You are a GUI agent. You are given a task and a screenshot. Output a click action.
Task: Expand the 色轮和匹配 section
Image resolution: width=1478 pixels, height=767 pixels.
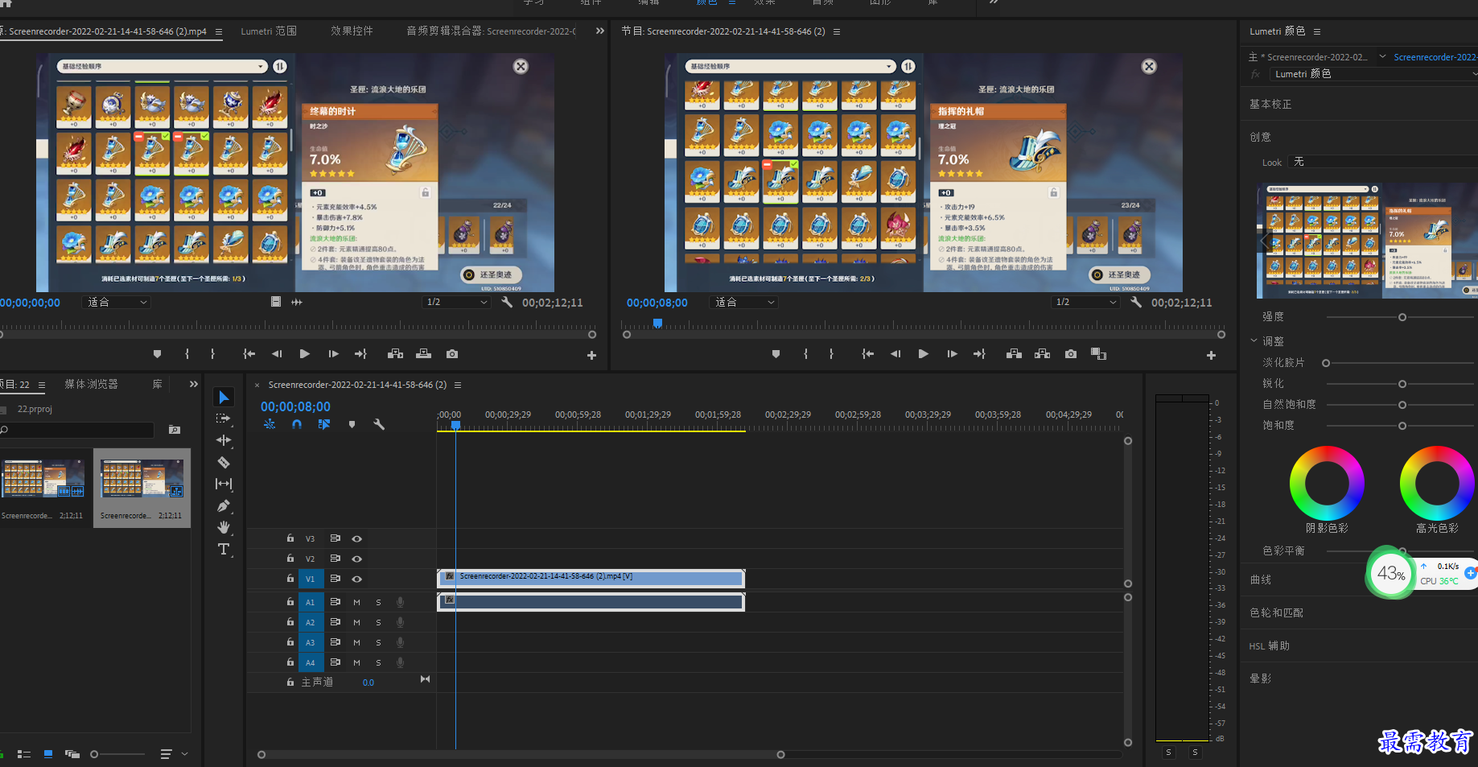coord(1276,613)
